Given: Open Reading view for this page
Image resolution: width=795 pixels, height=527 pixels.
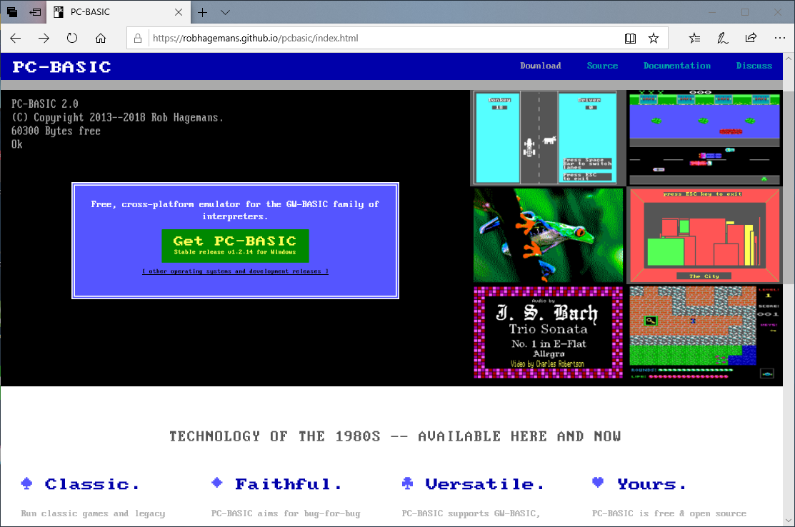Looking at the screenshot, I should pos(630,39).
